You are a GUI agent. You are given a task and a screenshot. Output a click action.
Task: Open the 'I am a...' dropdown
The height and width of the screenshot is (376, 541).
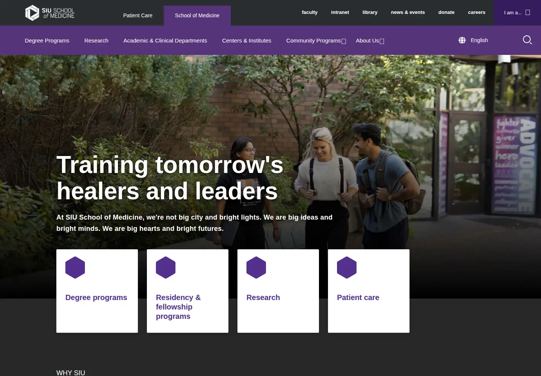click(x=517, y=12)
